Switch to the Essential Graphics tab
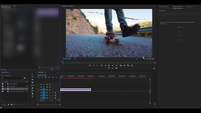This screenshot has width=201, height=113. point(164,7)
